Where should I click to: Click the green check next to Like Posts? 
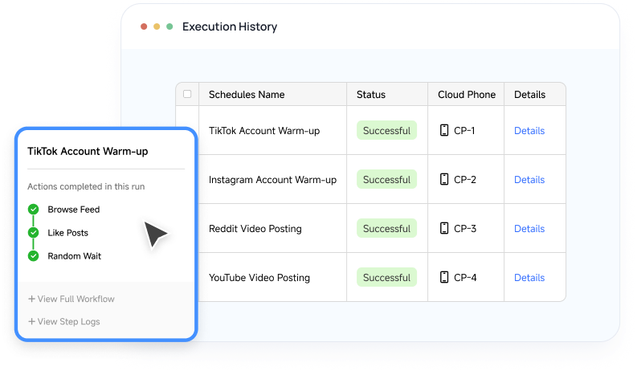[x=33, y=233]
